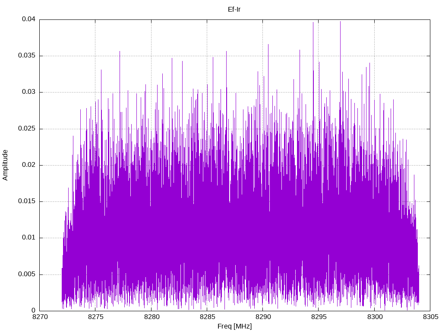442x332 pixels.
Task: Click the 8295 x-axis tick label
Action: click(319, 317)
